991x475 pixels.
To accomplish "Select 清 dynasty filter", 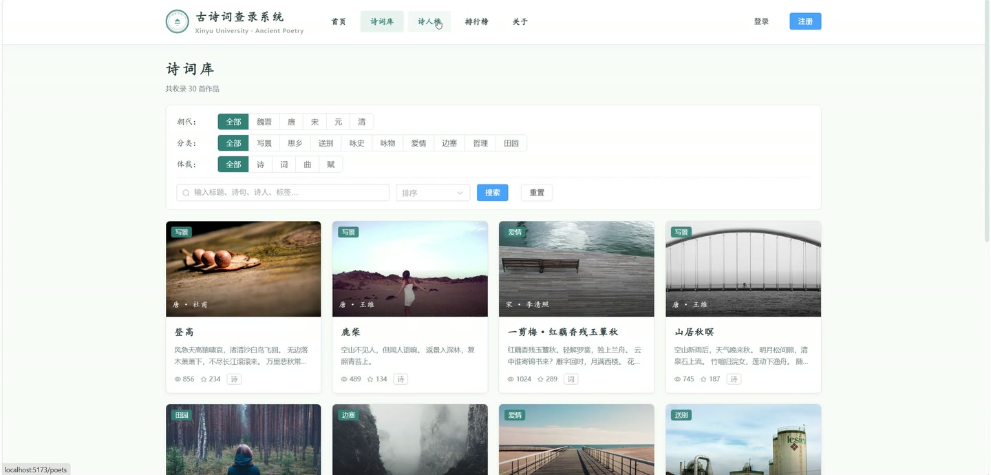I will (362, 122).
